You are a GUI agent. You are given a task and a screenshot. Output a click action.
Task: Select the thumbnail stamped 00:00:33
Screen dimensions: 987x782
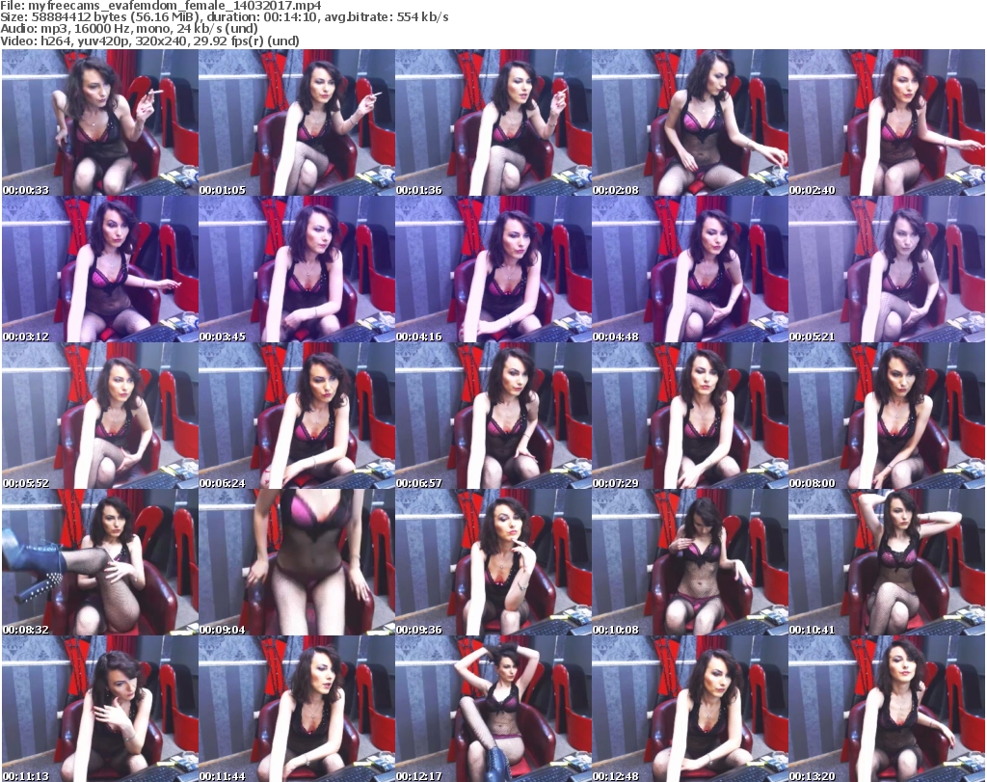(x=100, y=122)
